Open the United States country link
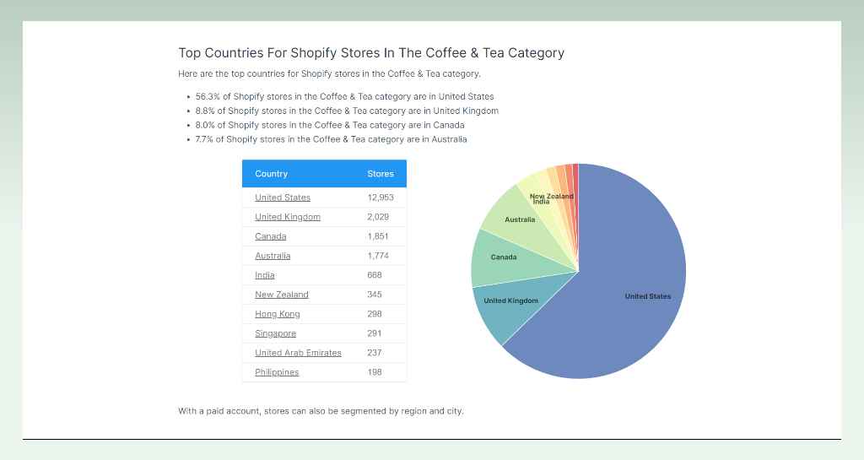Viewport: 864px width, 460px height. pyautogui.click(x=282, y=198)
